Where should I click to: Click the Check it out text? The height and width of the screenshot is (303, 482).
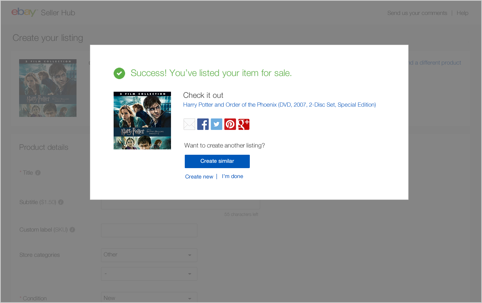(x=203, y=96)
